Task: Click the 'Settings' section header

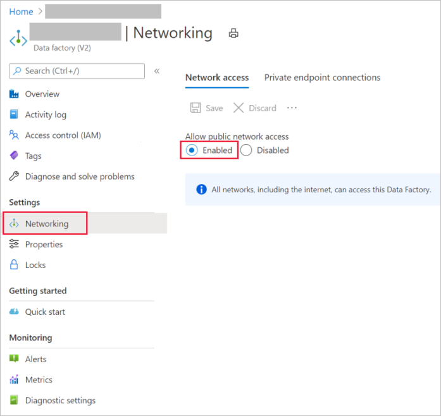Action: pos(25,202)
